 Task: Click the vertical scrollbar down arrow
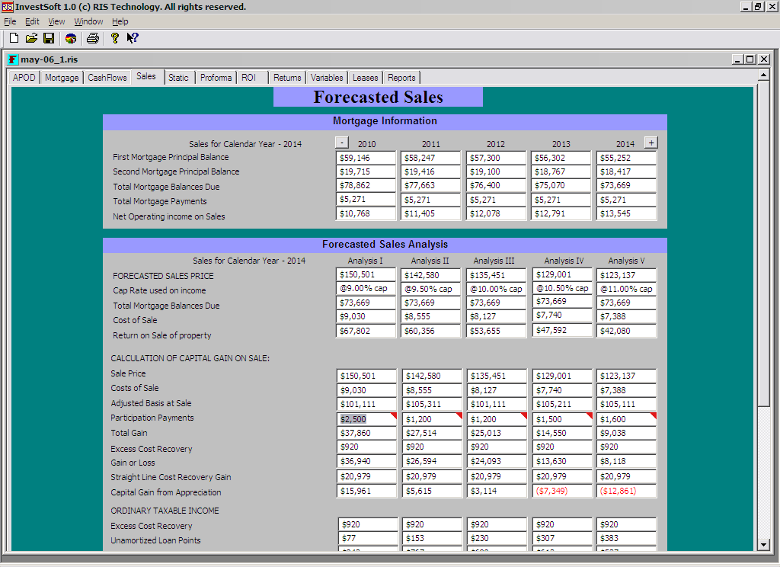coord(763,545)
